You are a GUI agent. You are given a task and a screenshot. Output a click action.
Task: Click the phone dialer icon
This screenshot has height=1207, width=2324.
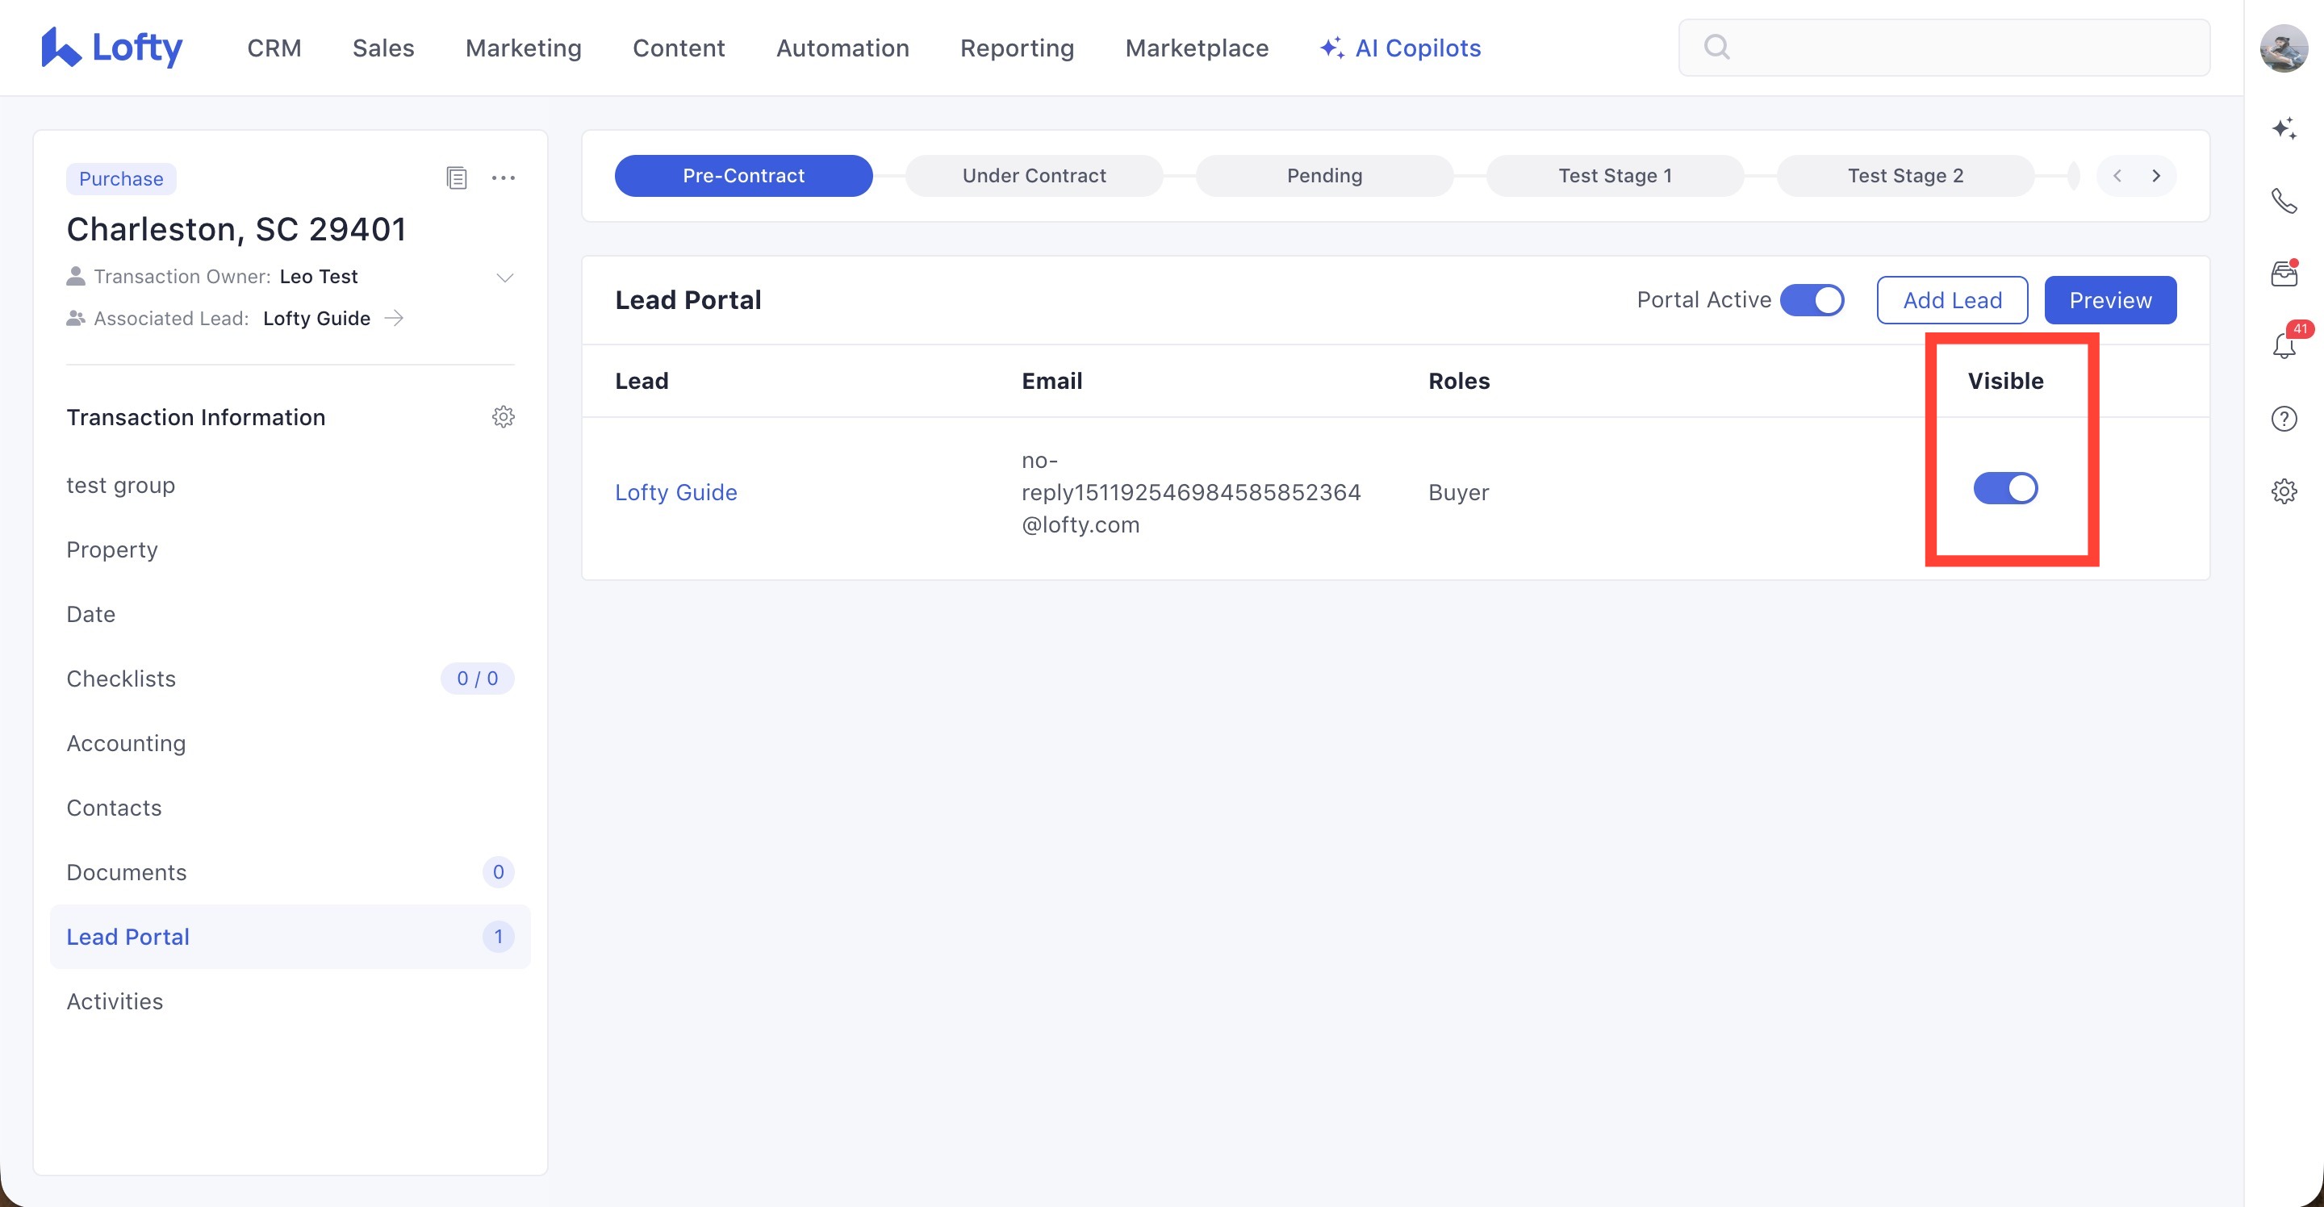[x=2284, y=200]
